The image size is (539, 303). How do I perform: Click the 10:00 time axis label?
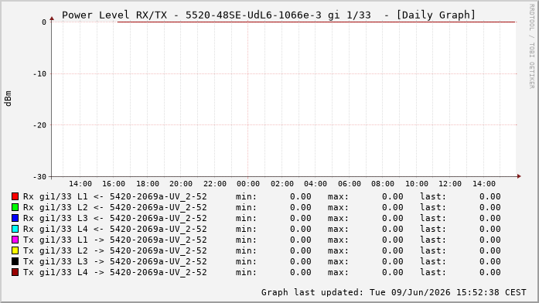(417, 184)
